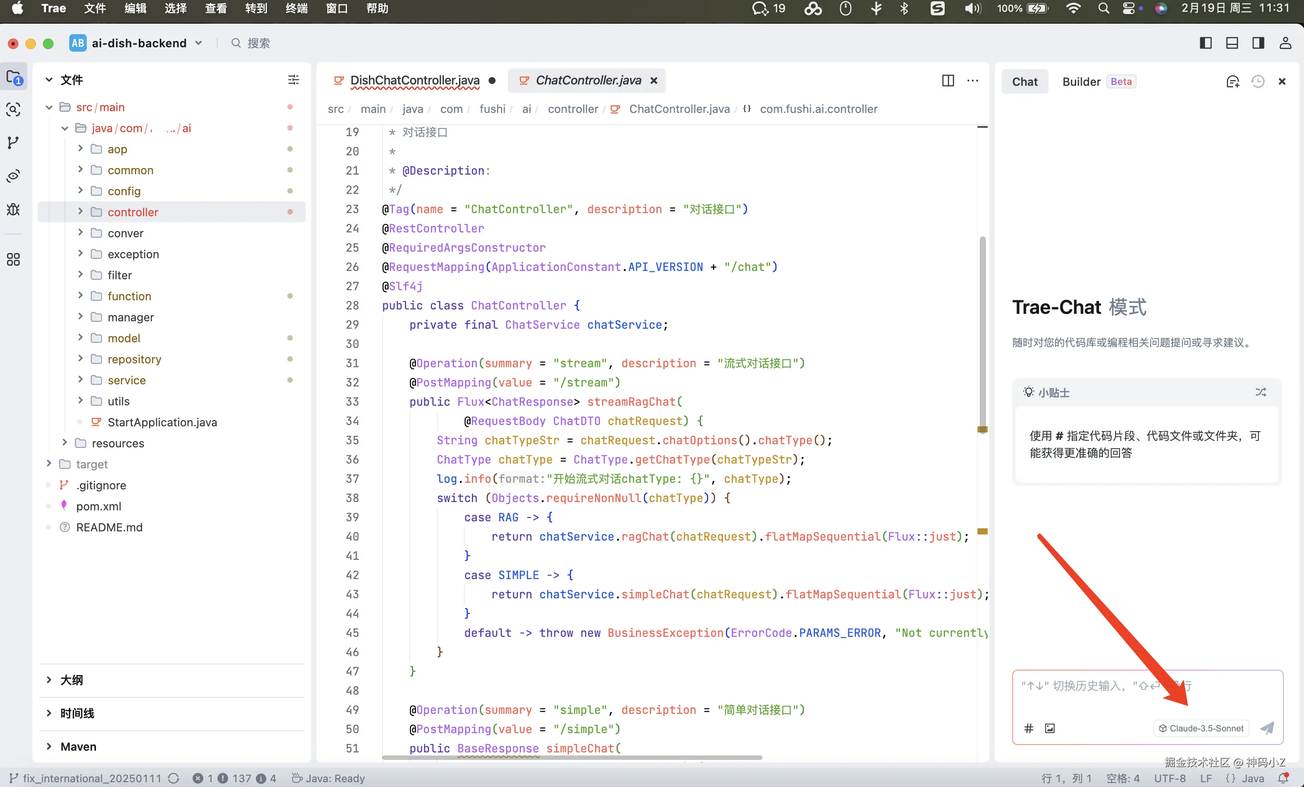Open the source control sidebar icon
This screenshot has height=787, width=1304.
(13, 142)
